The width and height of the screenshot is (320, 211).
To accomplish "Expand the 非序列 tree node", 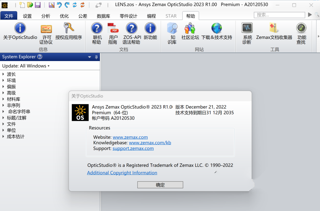I will (3, 105).
